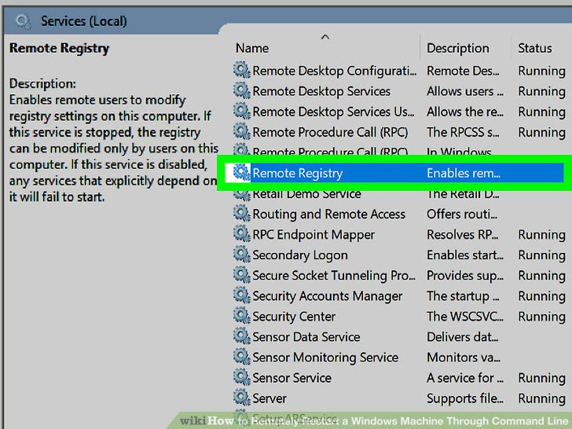Sort by Status column header

535,48
